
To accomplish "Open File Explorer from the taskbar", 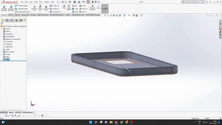I will pos(111,122).
